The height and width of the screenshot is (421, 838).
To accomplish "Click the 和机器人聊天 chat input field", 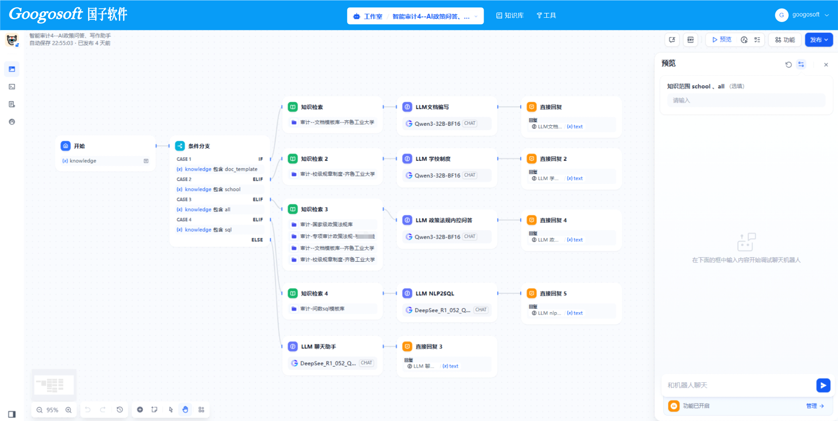I will (737, 385).
